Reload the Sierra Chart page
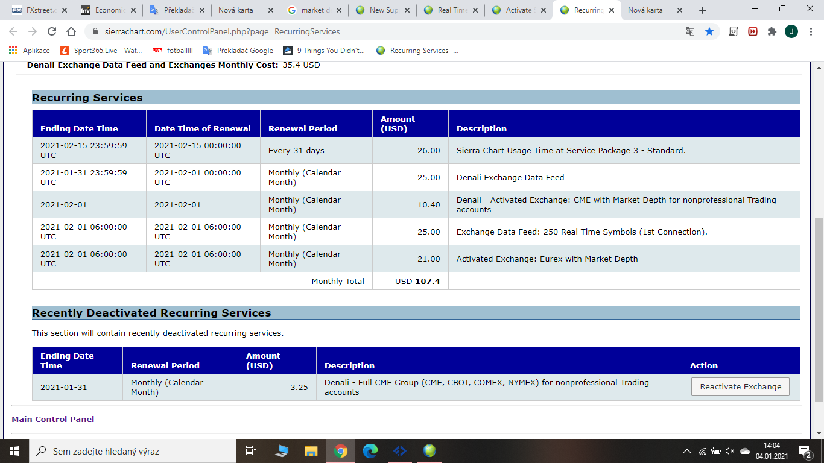Screen dimensions: 824x463 tap(52, 31)
